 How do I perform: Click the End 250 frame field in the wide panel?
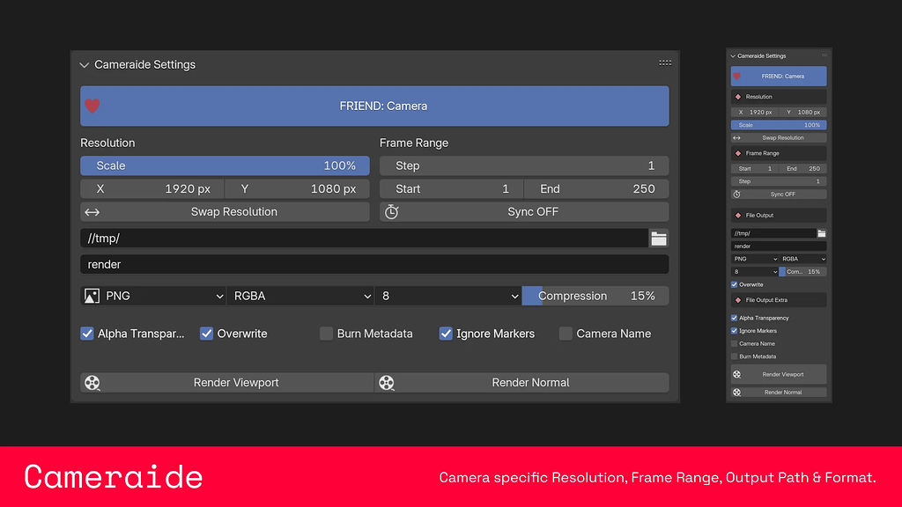pyautogui.click(x=596, y=189)
